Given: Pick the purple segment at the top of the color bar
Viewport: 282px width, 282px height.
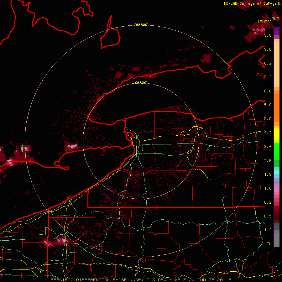Looking at the screenshot, I should point(277,31).
